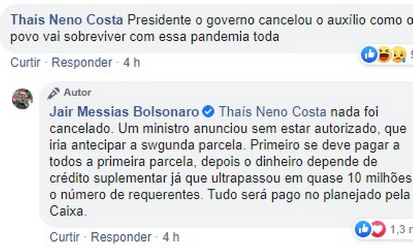Click the blue verified badge beside Bolsonaro
Image resolution: width=413 pixels, height=248 pixels.
click(208, 112)
